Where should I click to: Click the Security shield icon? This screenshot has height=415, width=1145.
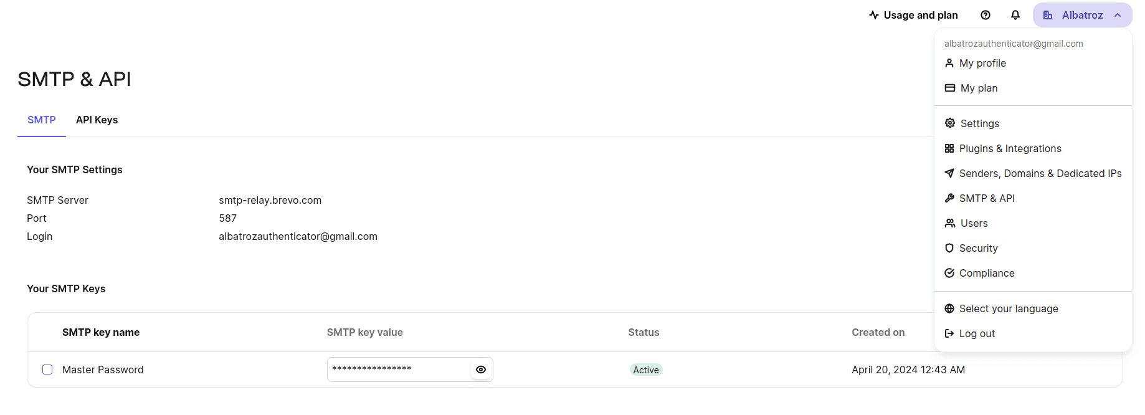pyautogui.click(x=949, y=248)
